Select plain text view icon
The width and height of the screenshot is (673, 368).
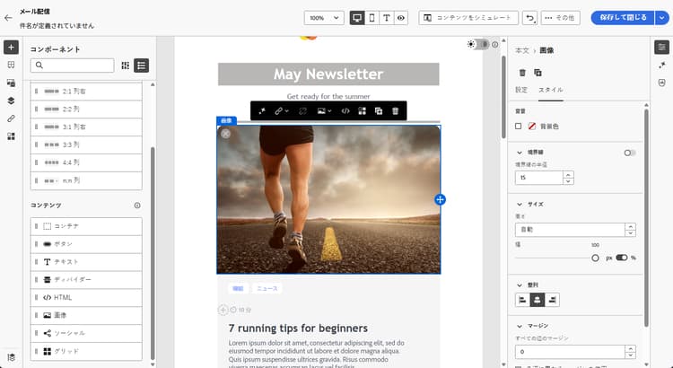387,18
